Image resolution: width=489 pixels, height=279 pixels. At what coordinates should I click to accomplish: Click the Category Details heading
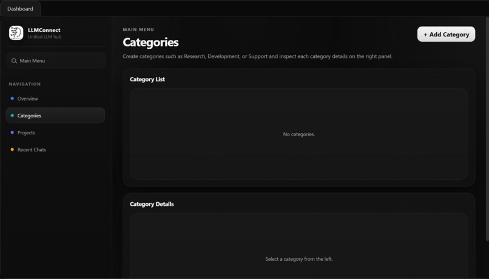pos(152,204)
